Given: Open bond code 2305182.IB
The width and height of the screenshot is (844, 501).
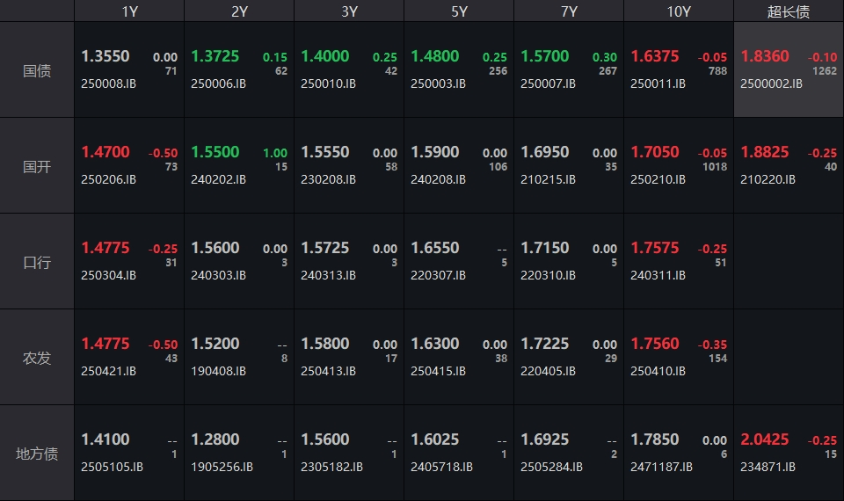Looking at the screenshot, I should point(332,467).
